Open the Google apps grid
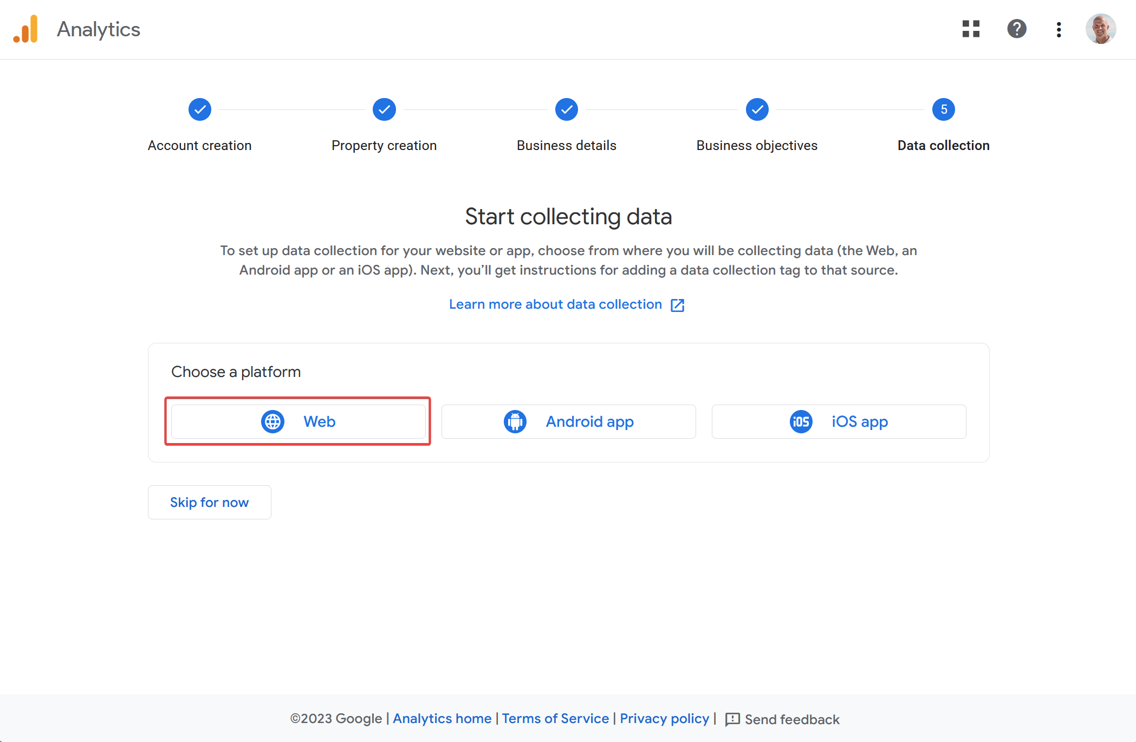This screenshot has width=1136, height=742. [x=971, y=29]
